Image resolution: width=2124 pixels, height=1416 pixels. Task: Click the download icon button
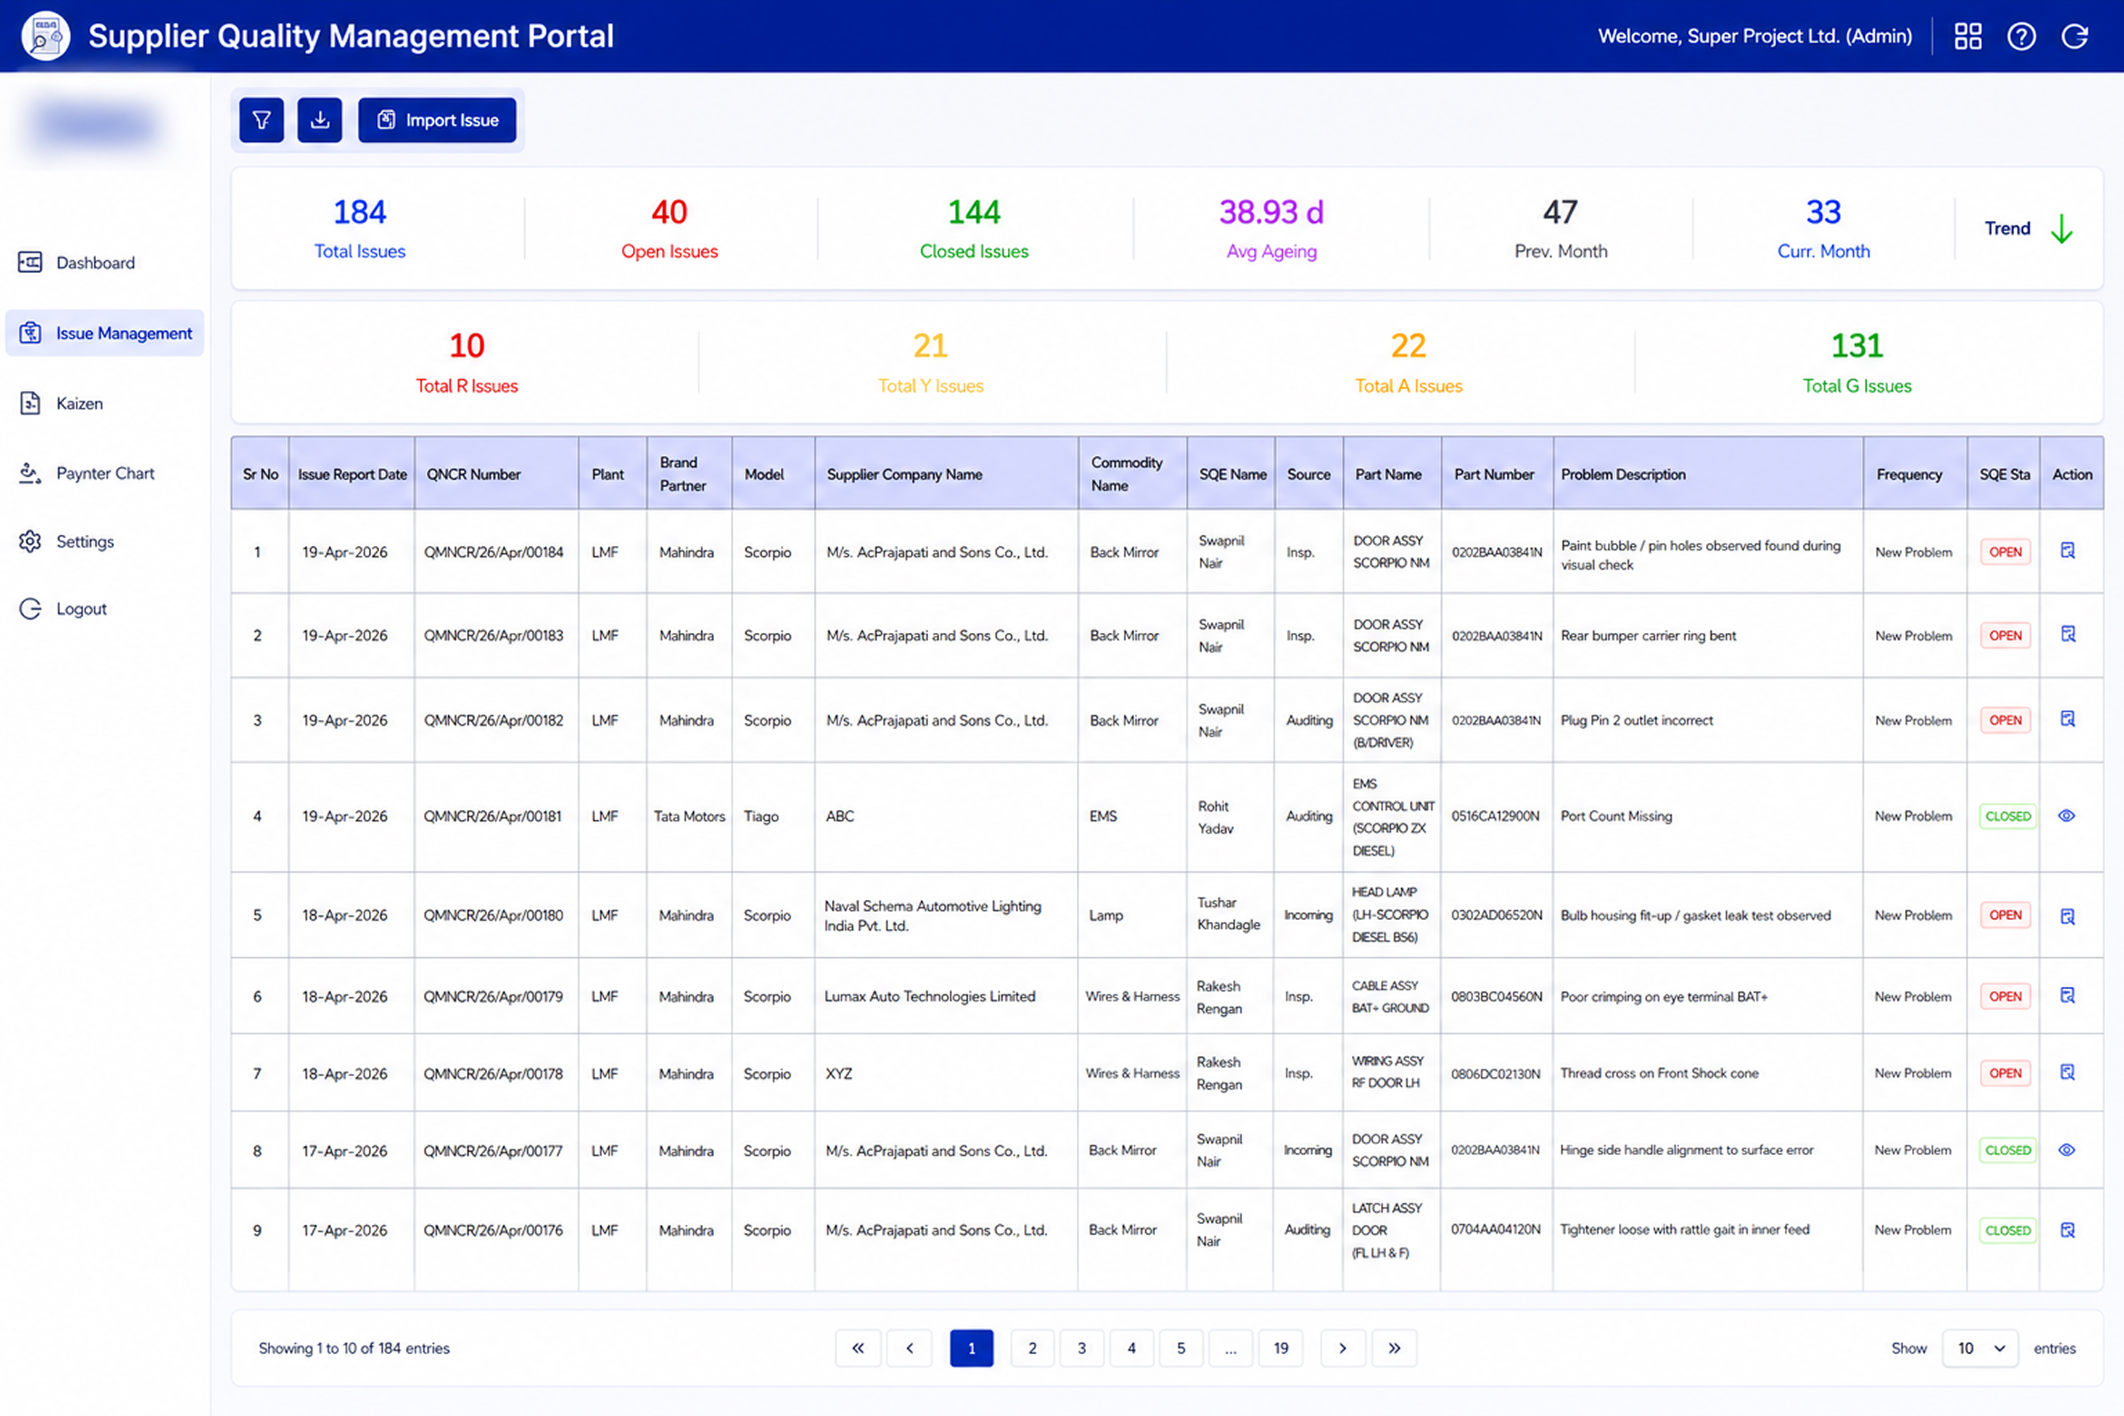[x=319, y=120]
